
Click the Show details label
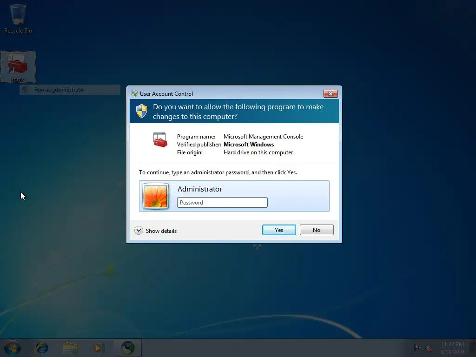click(x=161, y=231)
